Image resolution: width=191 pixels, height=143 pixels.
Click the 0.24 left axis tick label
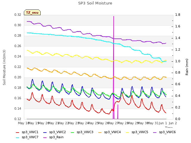tap(18, 56)
